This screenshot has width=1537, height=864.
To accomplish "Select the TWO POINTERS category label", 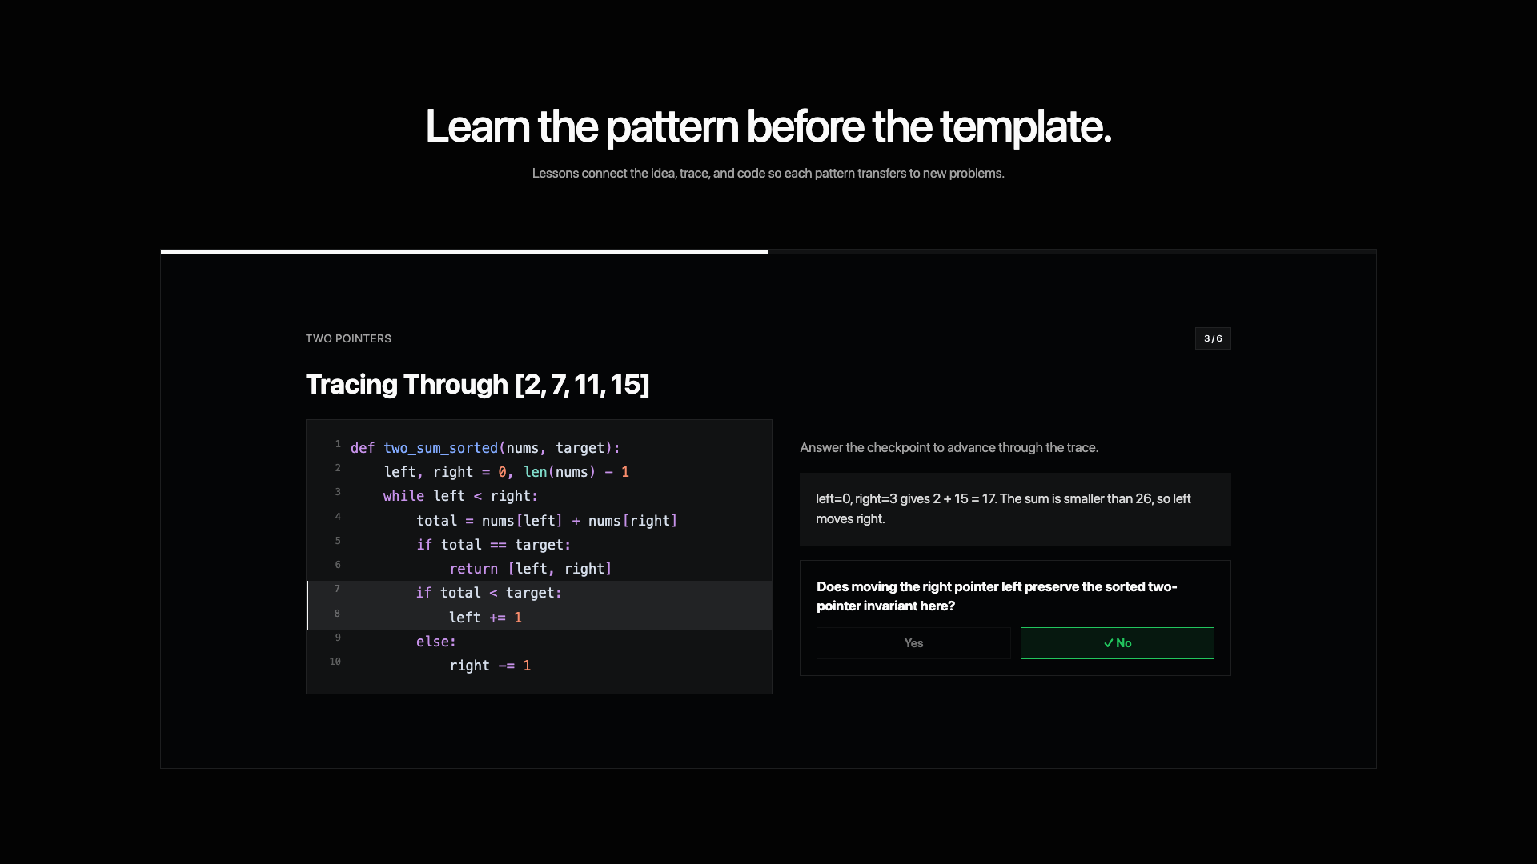I will [x=348, y=338].
